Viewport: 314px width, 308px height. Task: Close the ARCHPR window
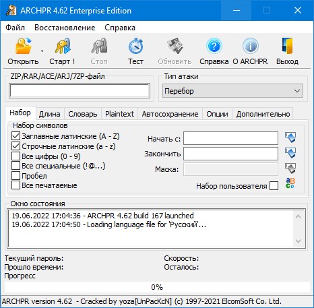(x=298, y=10)
